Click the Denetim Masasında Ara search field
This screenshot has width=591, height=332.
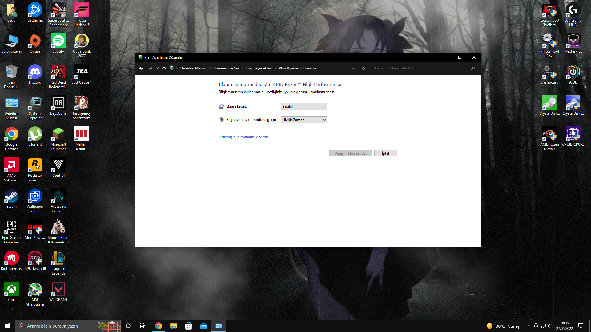(422, 68)
